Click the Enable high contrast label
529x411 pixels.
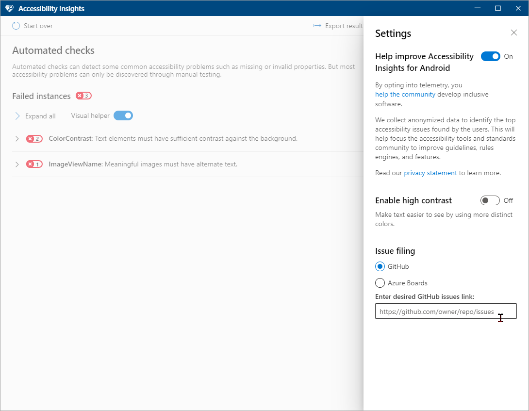(x=413, y=200)
